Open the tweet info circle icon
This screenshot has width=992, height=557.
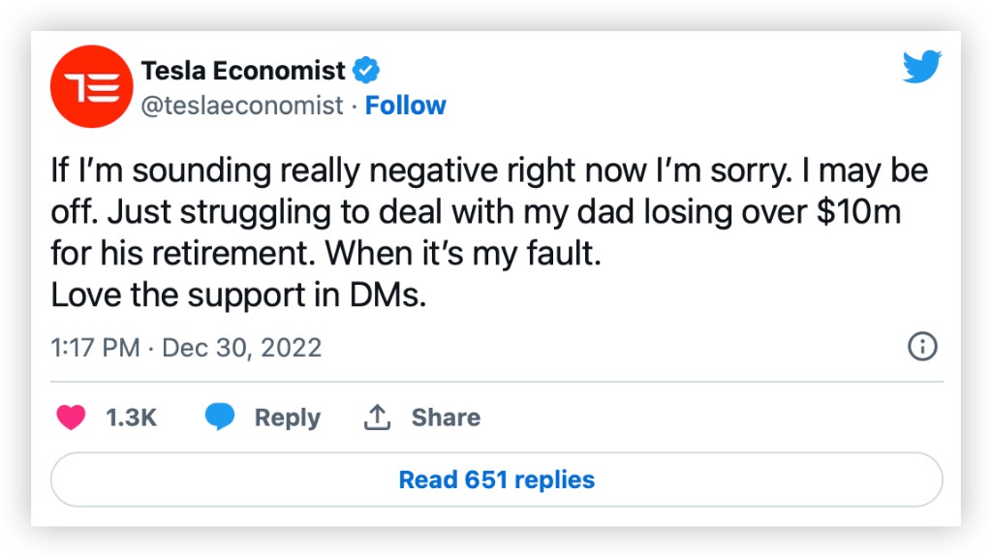922,347
